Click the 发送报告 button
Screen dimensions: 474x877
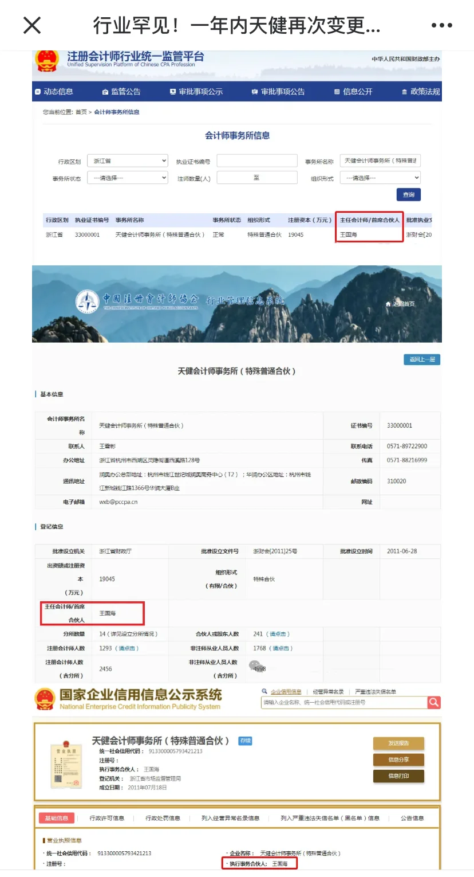398,743
